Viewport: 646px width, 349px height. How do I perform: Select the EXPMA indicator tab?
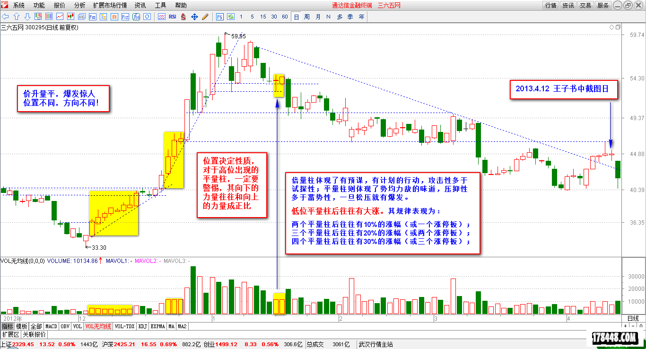(x=158, y=326)
